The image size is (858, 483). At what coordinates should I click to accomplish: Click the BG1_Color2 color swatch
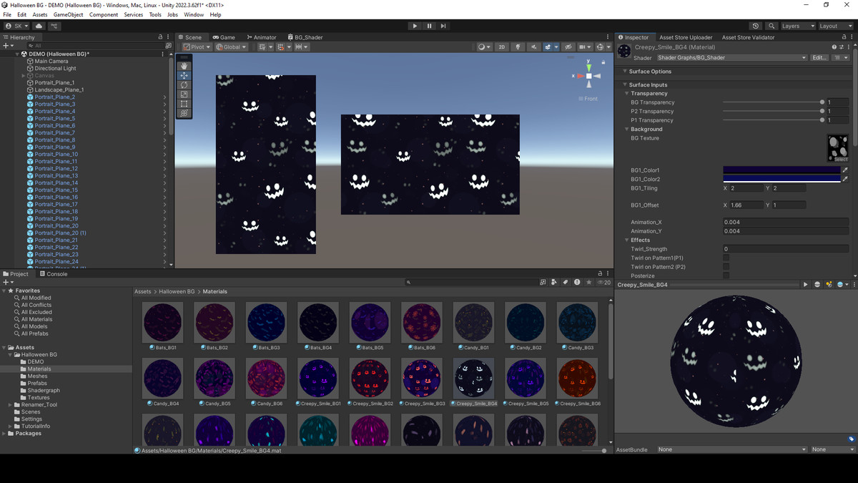click(x=781, y=180)
